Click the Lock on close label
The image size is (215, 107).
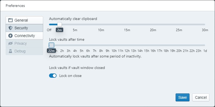(x=70, y=76)
